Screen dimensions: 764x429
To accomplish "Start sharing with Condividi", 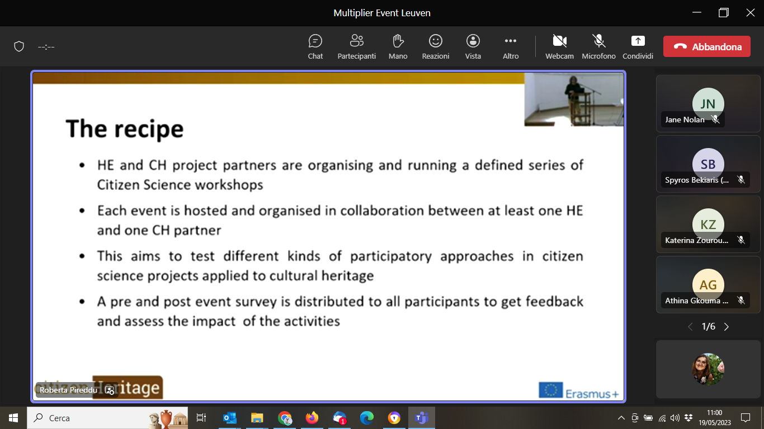I will tap(638, 47).
